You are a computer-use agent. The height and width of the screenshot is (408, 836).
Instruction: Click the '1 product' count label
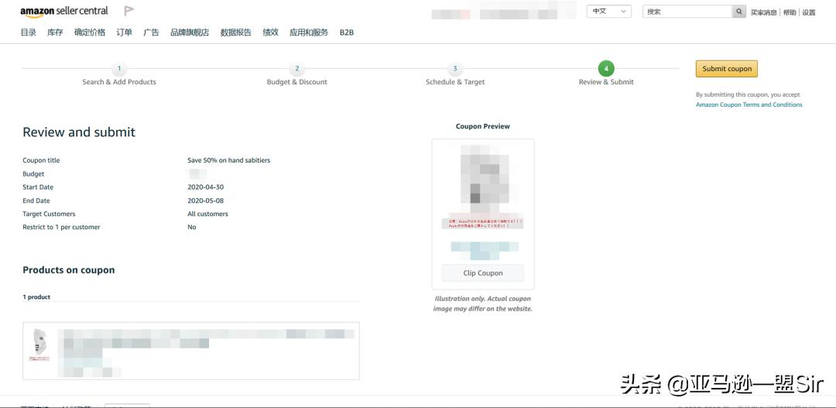[x=36, y=297]
